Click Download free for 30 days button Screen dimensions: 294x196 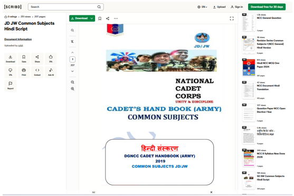(x=267, y=7)
